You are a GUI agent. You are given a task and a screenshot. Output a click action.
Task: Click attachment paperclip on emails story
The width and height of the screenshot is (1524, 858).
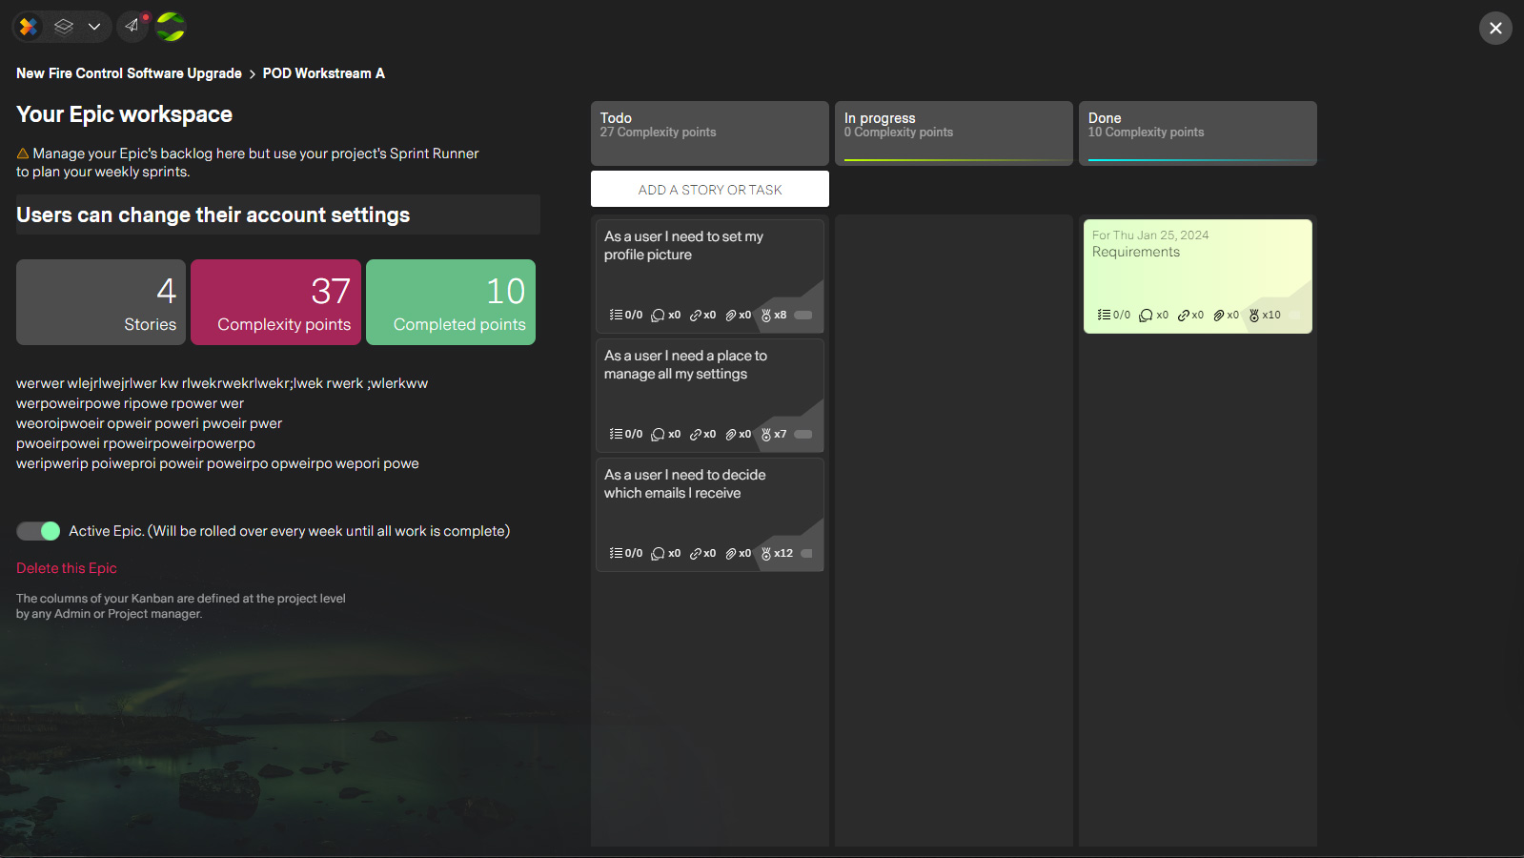click(x=731, y=554)
